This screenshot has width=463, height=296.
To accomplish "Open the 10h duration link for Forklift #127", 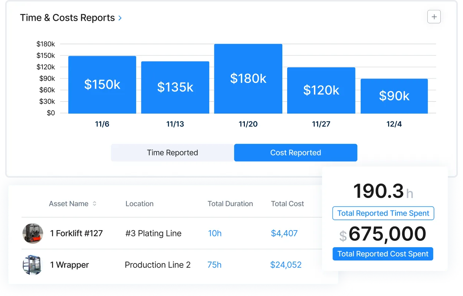I will [x=215, y=233].
